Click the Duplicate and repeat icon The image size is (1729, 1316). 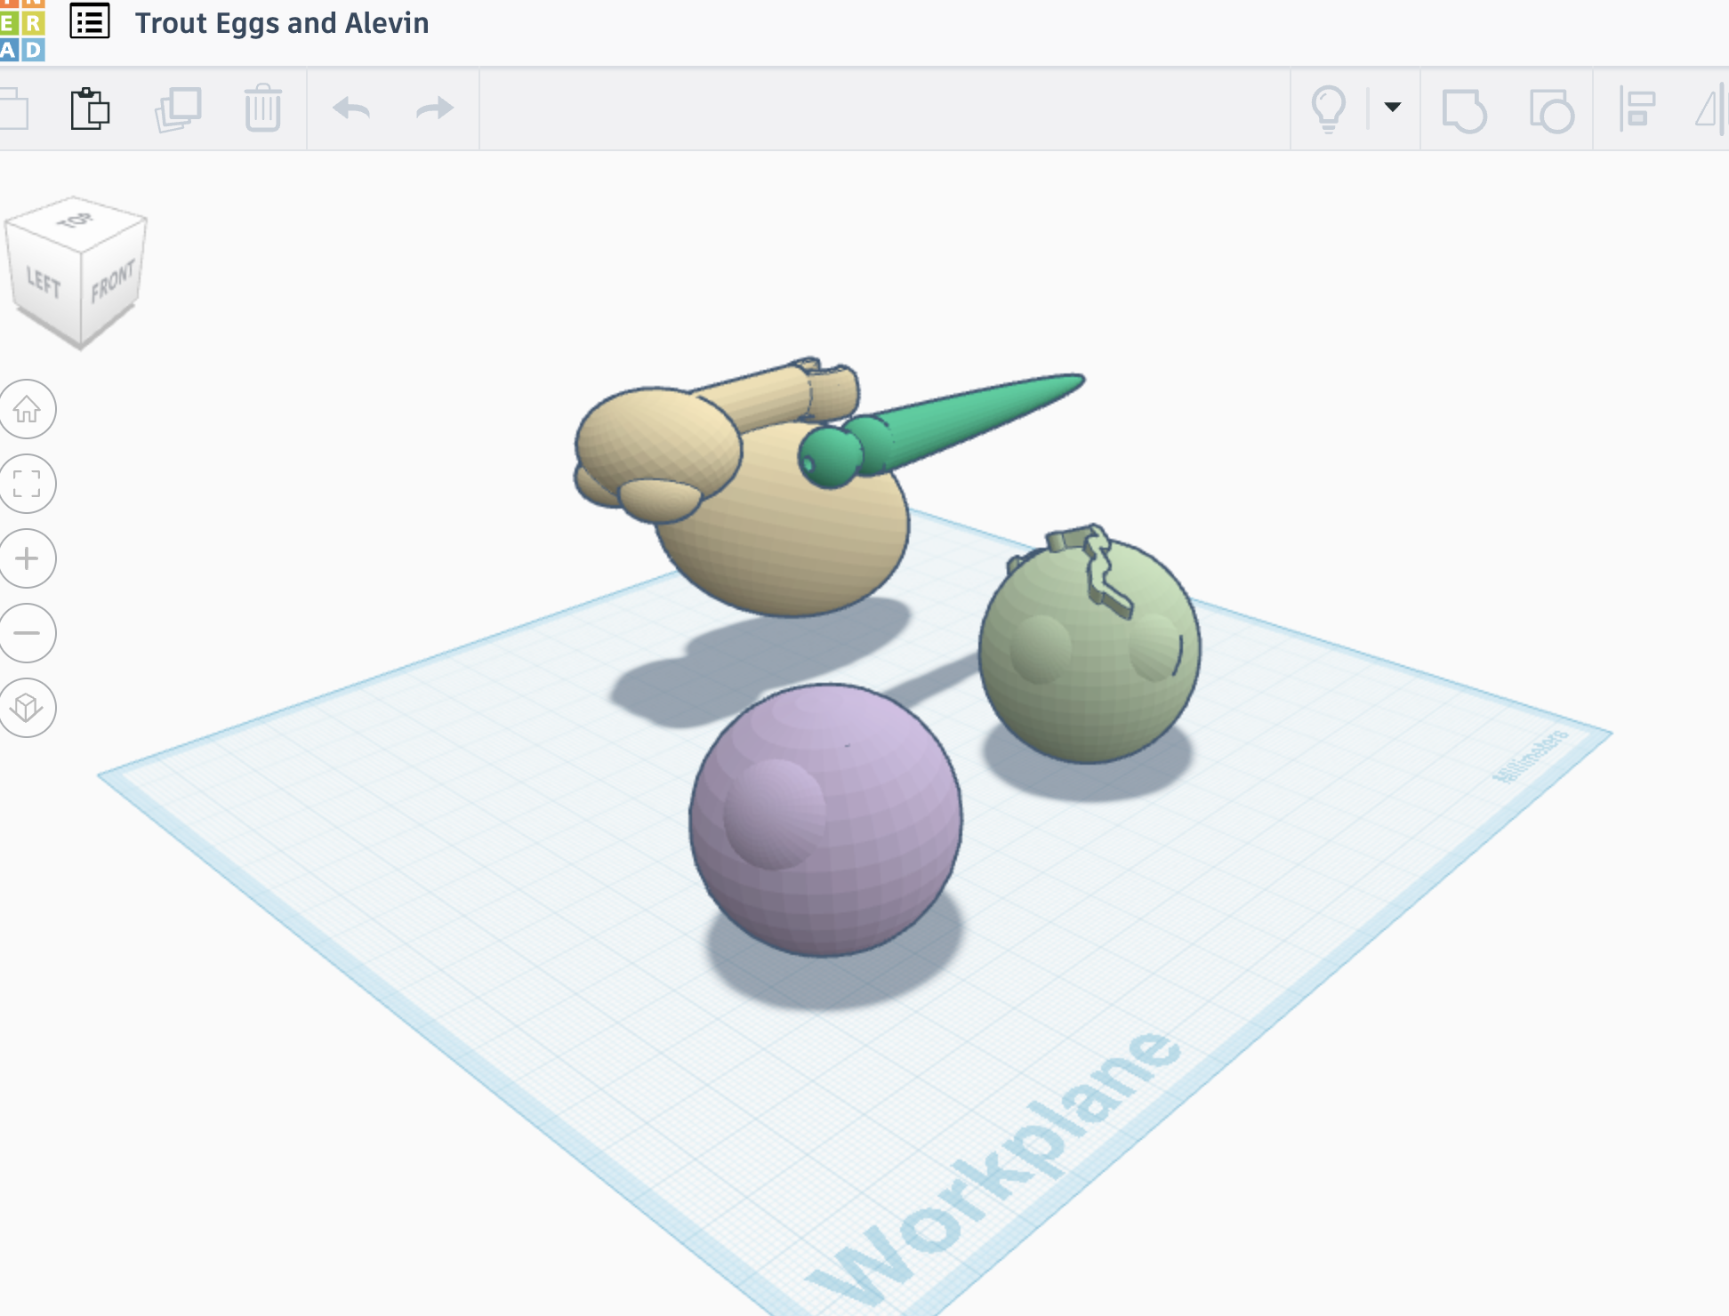point(178,109)
